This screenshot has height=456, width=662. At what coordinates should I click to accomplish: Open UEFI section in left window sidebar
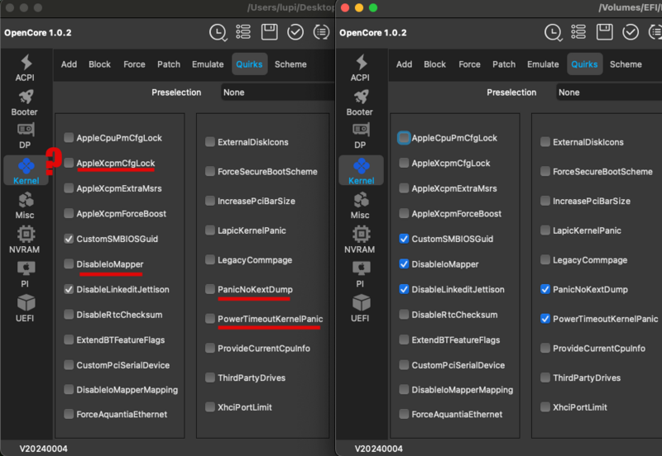point(26,308)
